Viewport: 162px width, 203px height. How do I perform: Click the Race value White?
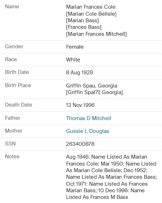click(x=73, y=60)
